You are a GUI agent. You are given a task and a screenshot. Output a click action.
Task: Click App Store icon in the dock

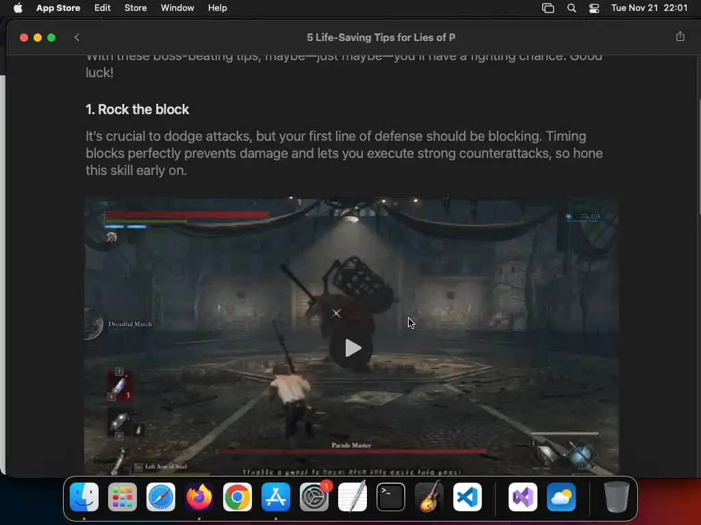tap(276, 496)
